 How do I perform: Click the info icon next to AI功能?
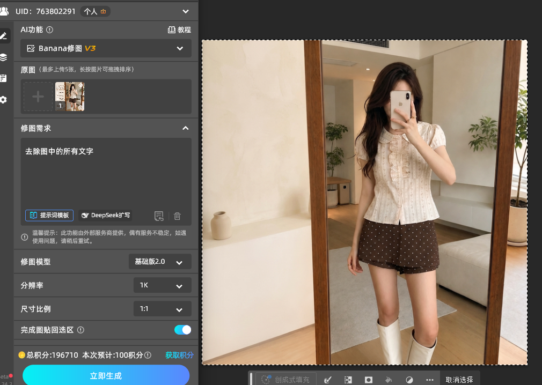49,29
